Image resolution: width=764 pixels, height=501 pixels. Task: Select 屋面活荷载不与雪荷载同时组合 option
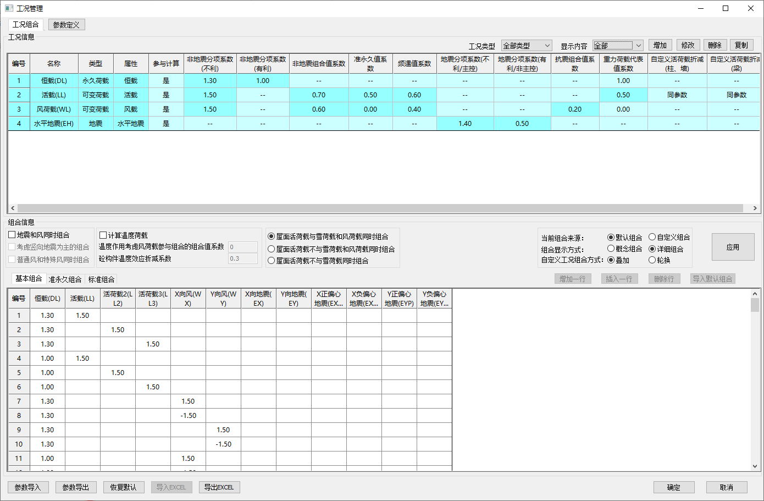[x=272, y=261]
